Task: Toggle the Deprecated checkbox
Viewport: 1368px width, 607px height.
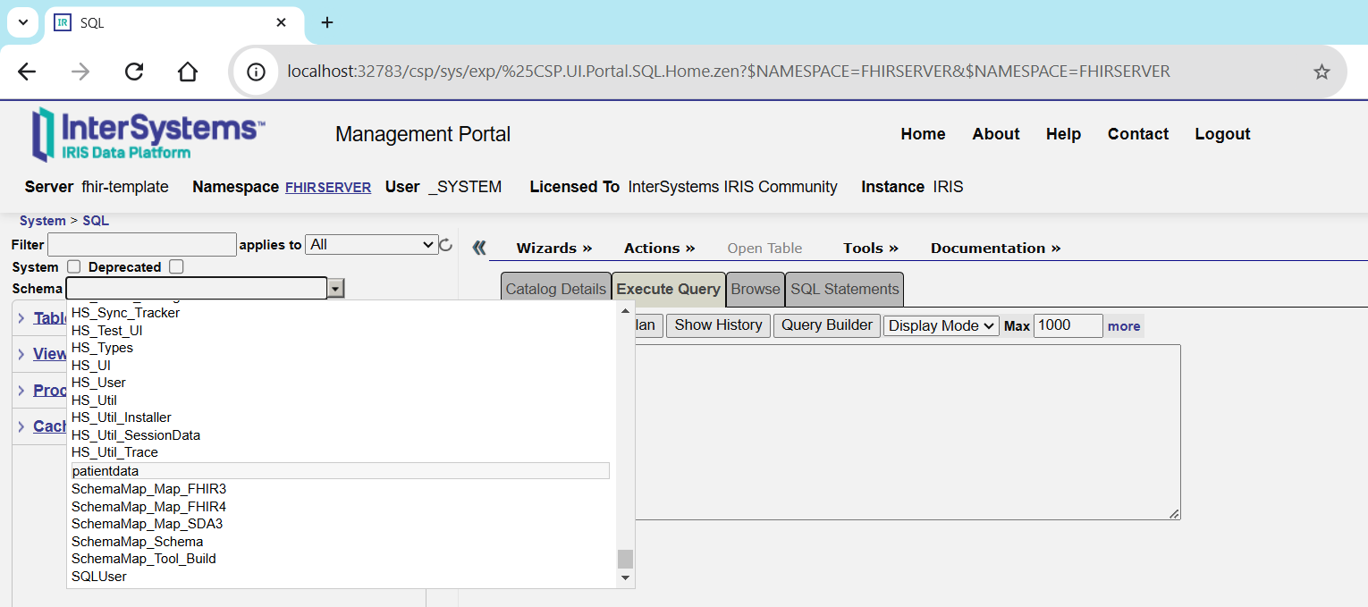Action: pos(176,266)
